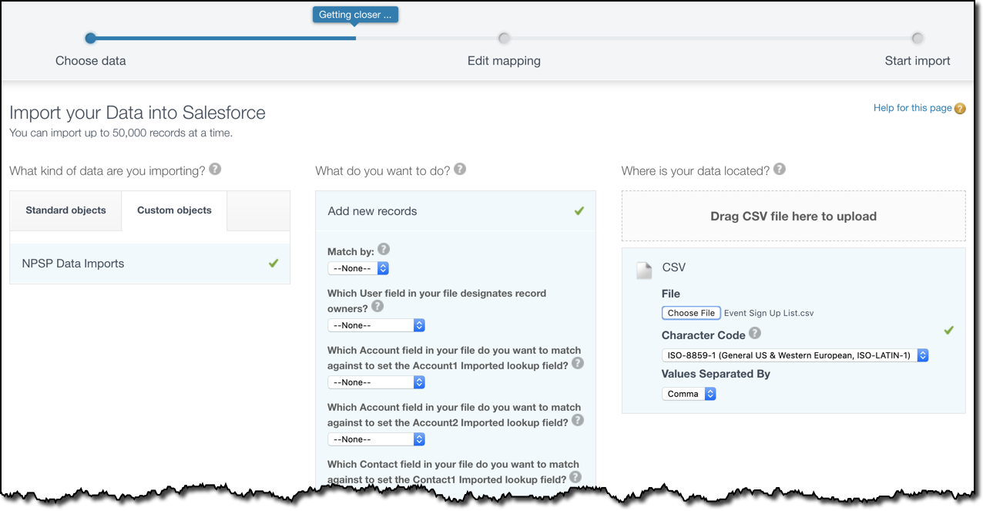Click Choose data step marker

(x=91, y=38)
